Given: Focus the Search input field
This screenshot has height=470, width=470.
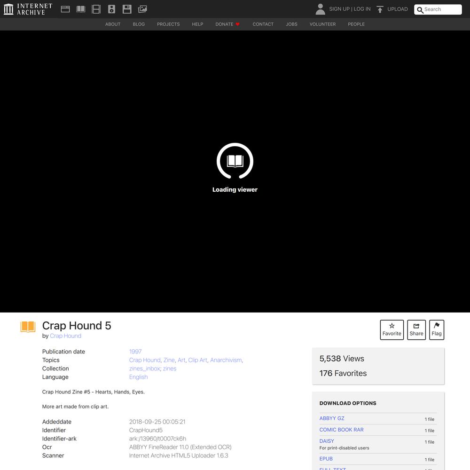Looking at the screenshot, I should 438,9.
